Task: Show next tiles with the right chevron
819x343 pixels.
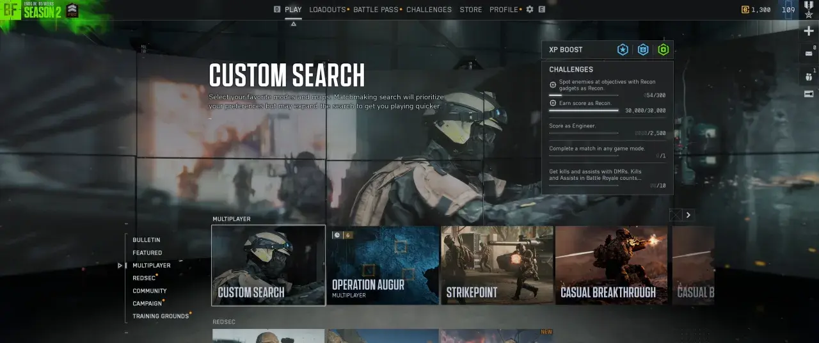Action: 688,215
